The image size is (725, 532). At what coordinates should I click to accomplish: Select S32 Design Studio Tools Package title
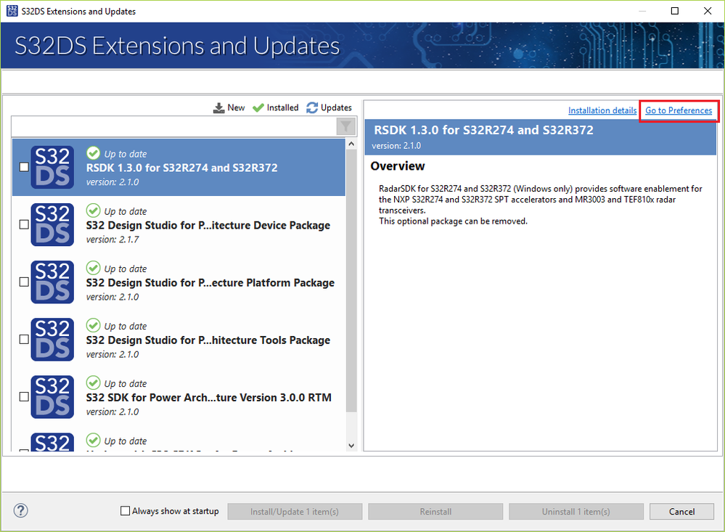click(x=208, y=340)
